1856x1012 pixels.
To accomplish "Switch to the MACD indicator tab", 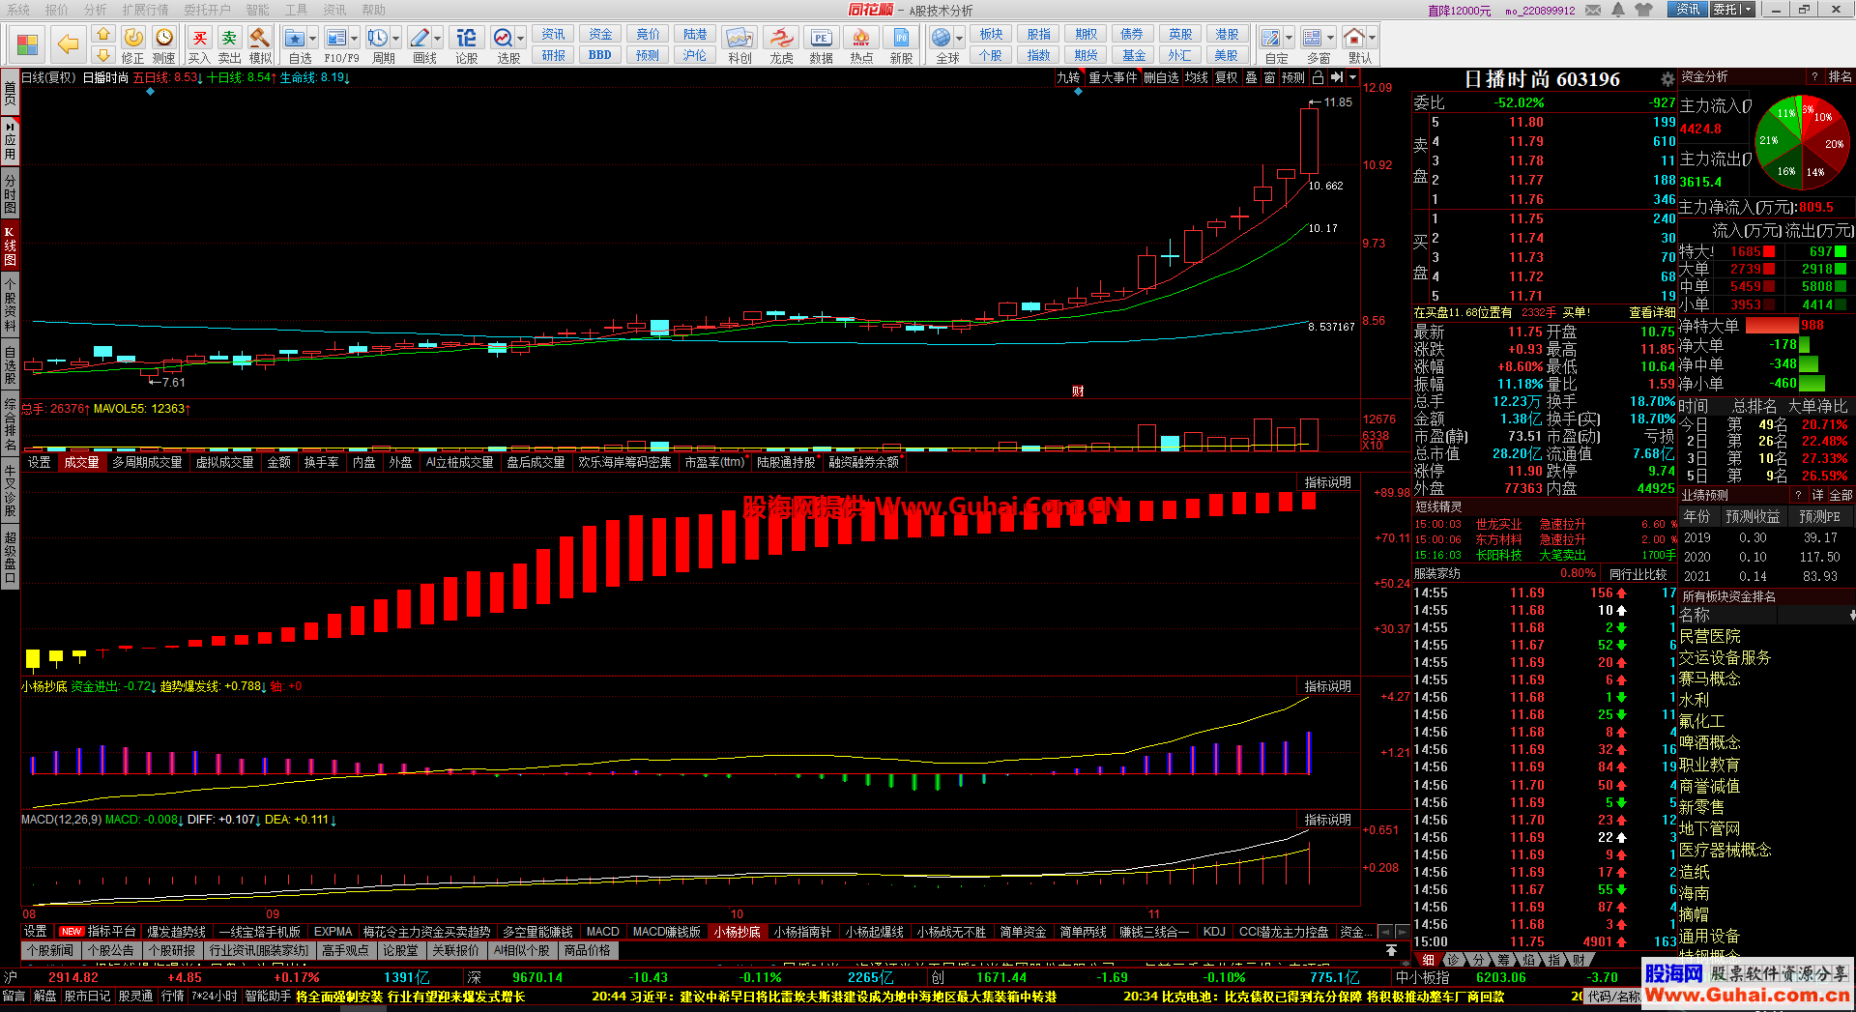I will (602, 932).
